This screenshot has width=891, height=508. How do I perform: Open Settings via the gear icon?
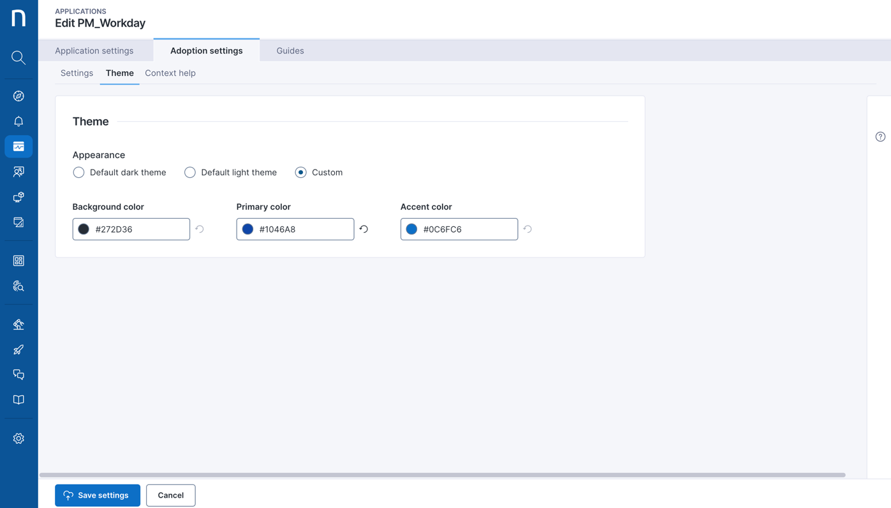coord(18,438)
